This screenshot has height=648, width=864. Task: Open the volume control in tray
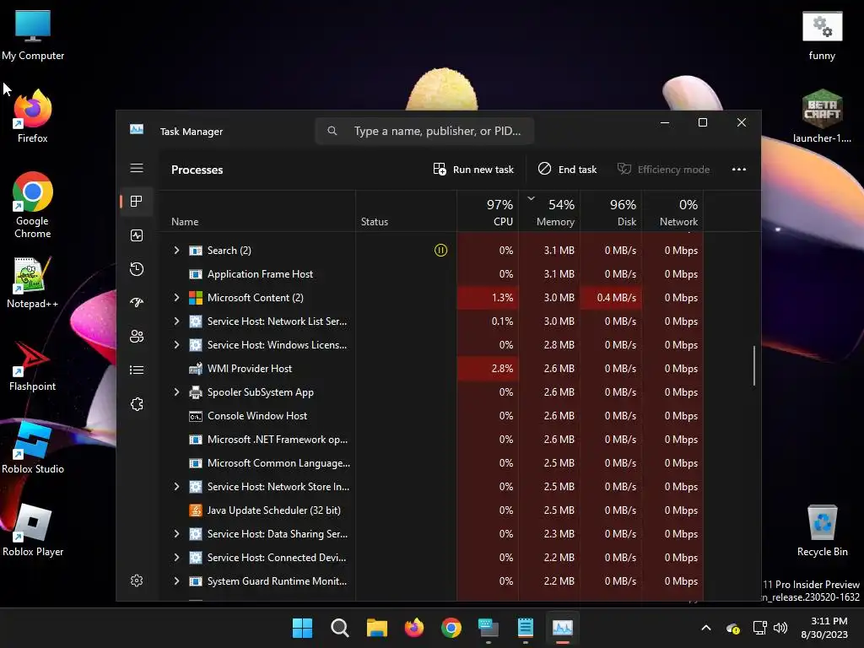pyautogui.click(x=780, y=628)
